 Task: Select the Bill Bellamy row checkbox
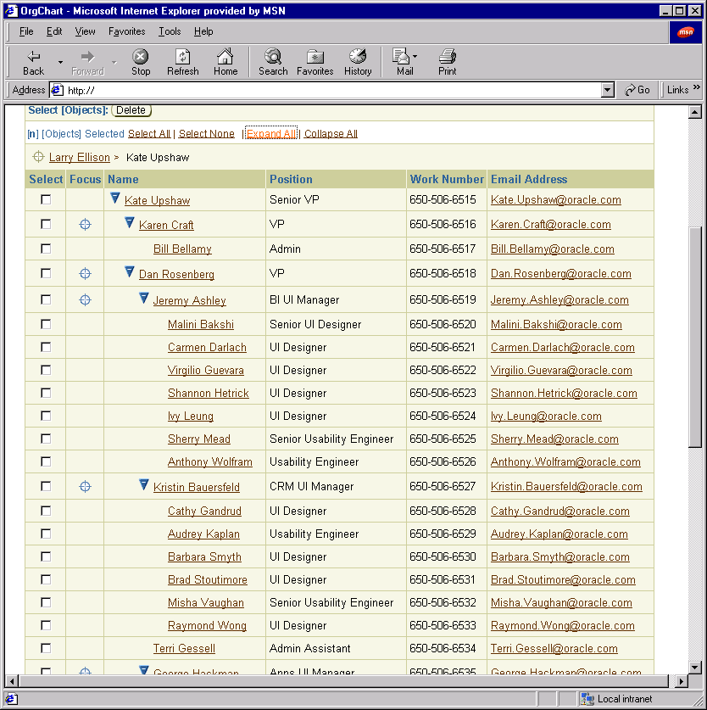[x=46, y=249]
